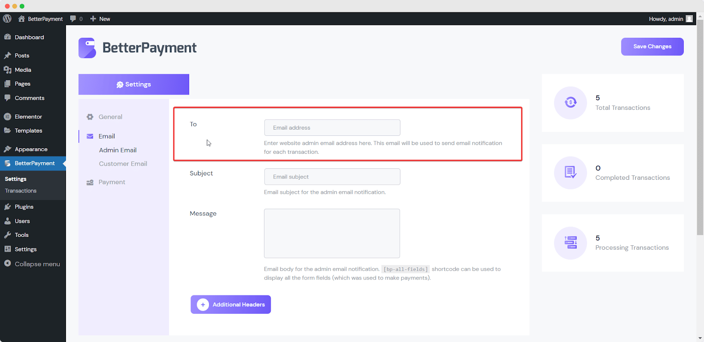Click the Plugins plug icon
This screenshot has width=704, height=342.
click(x=7, y=207)
